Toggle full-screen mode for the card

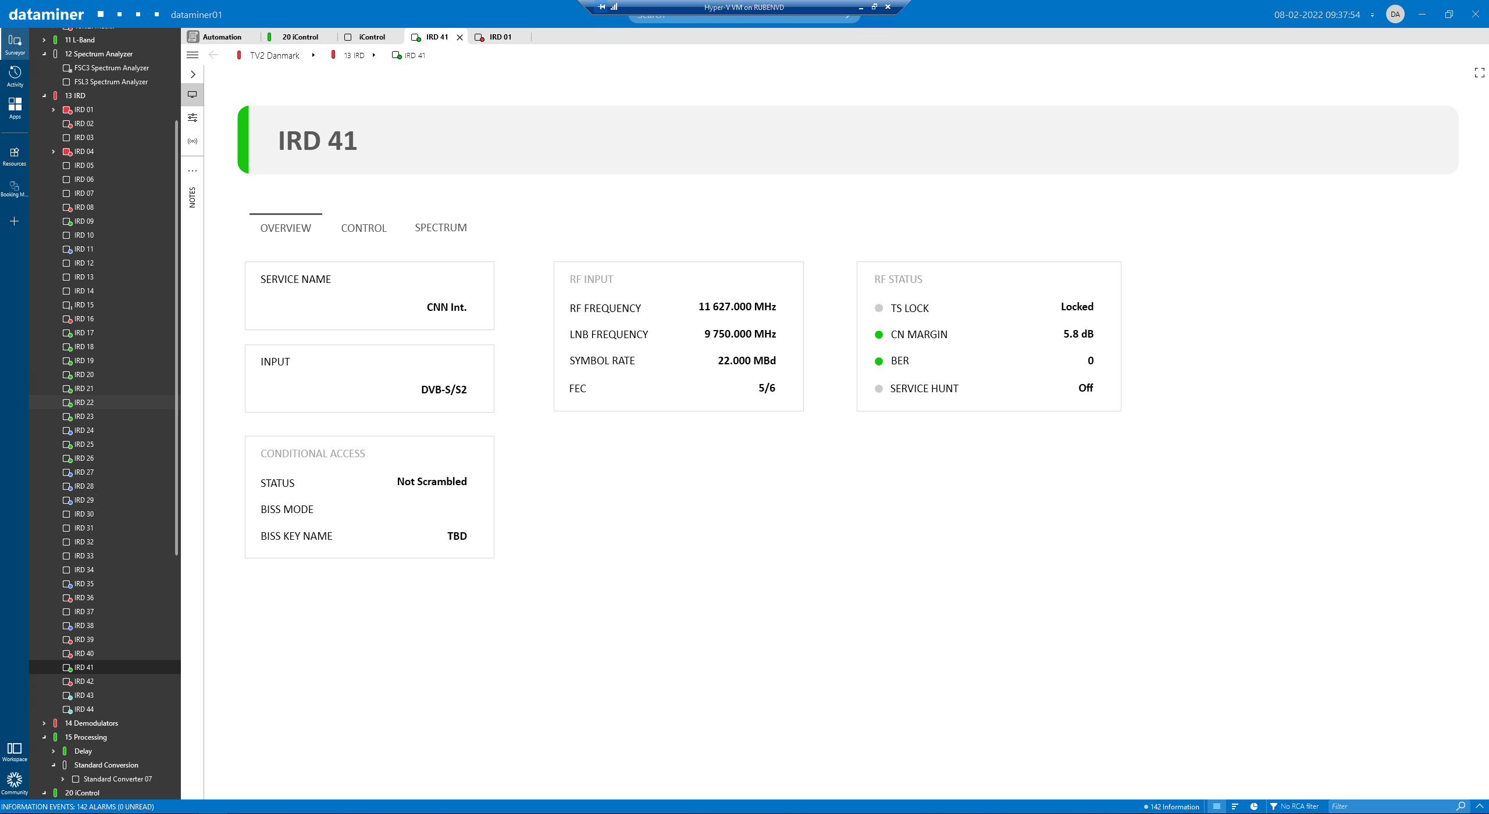pyautogui.click(x=1480, y=73)
